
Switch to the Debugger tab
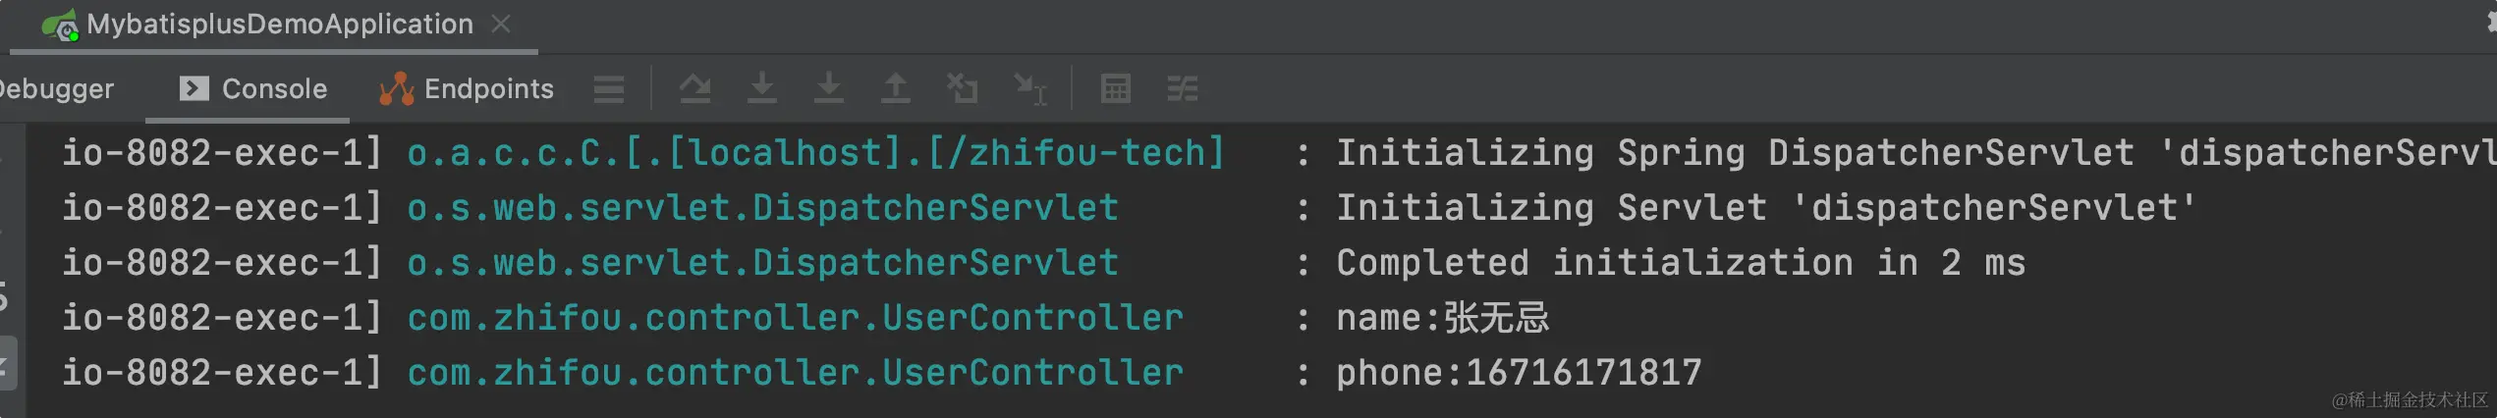pyautogui.click(x=56, y=89)
